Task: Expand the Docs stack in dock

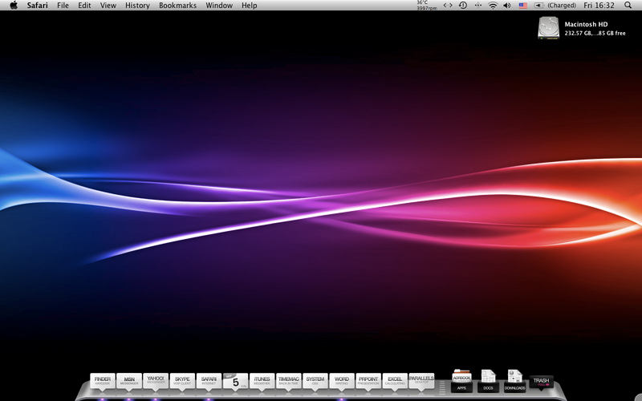Action: [x=488, y=380]
